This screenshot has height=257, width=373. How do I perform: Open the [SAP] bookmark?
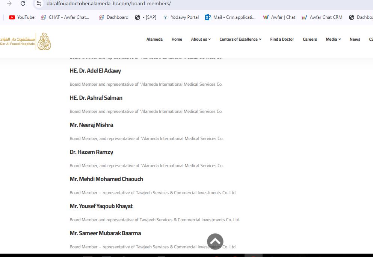tap(146, 17)
